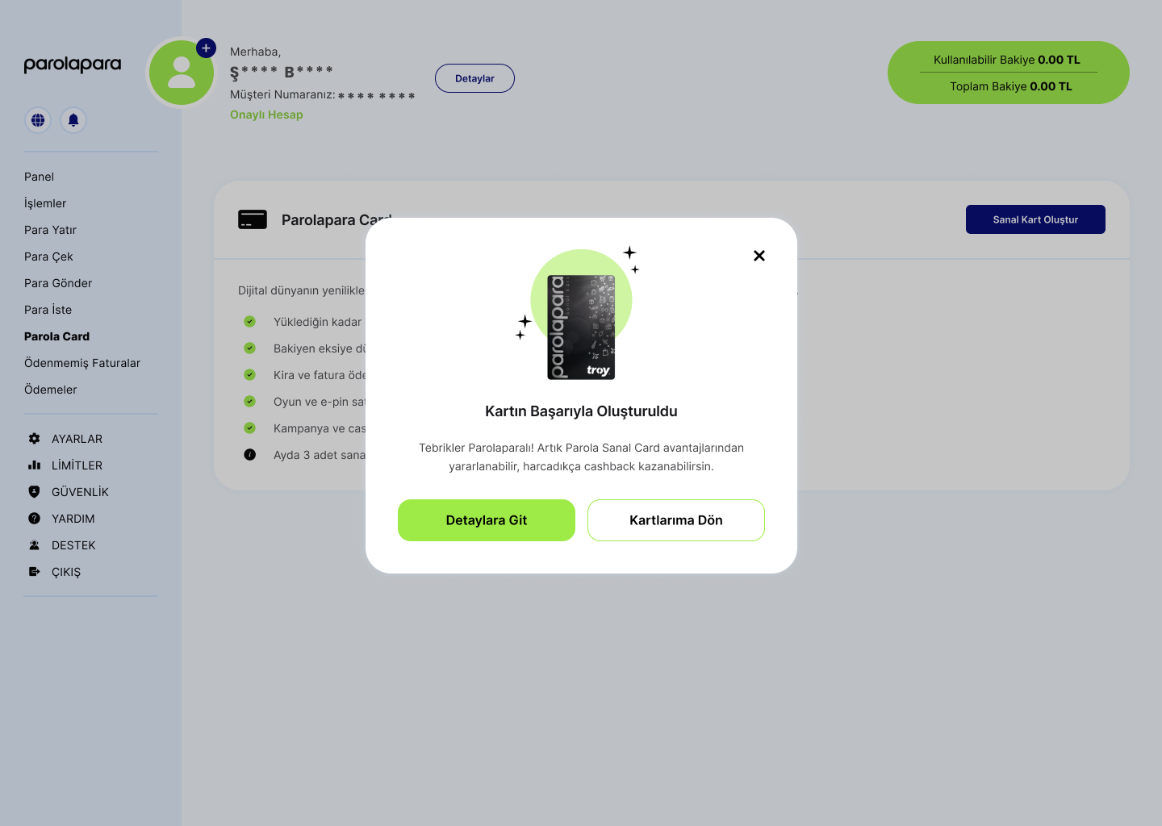Click green check beside Kira ve fatura
The width and height of the screenshot is (1162, 826).
tap(250, 375)
